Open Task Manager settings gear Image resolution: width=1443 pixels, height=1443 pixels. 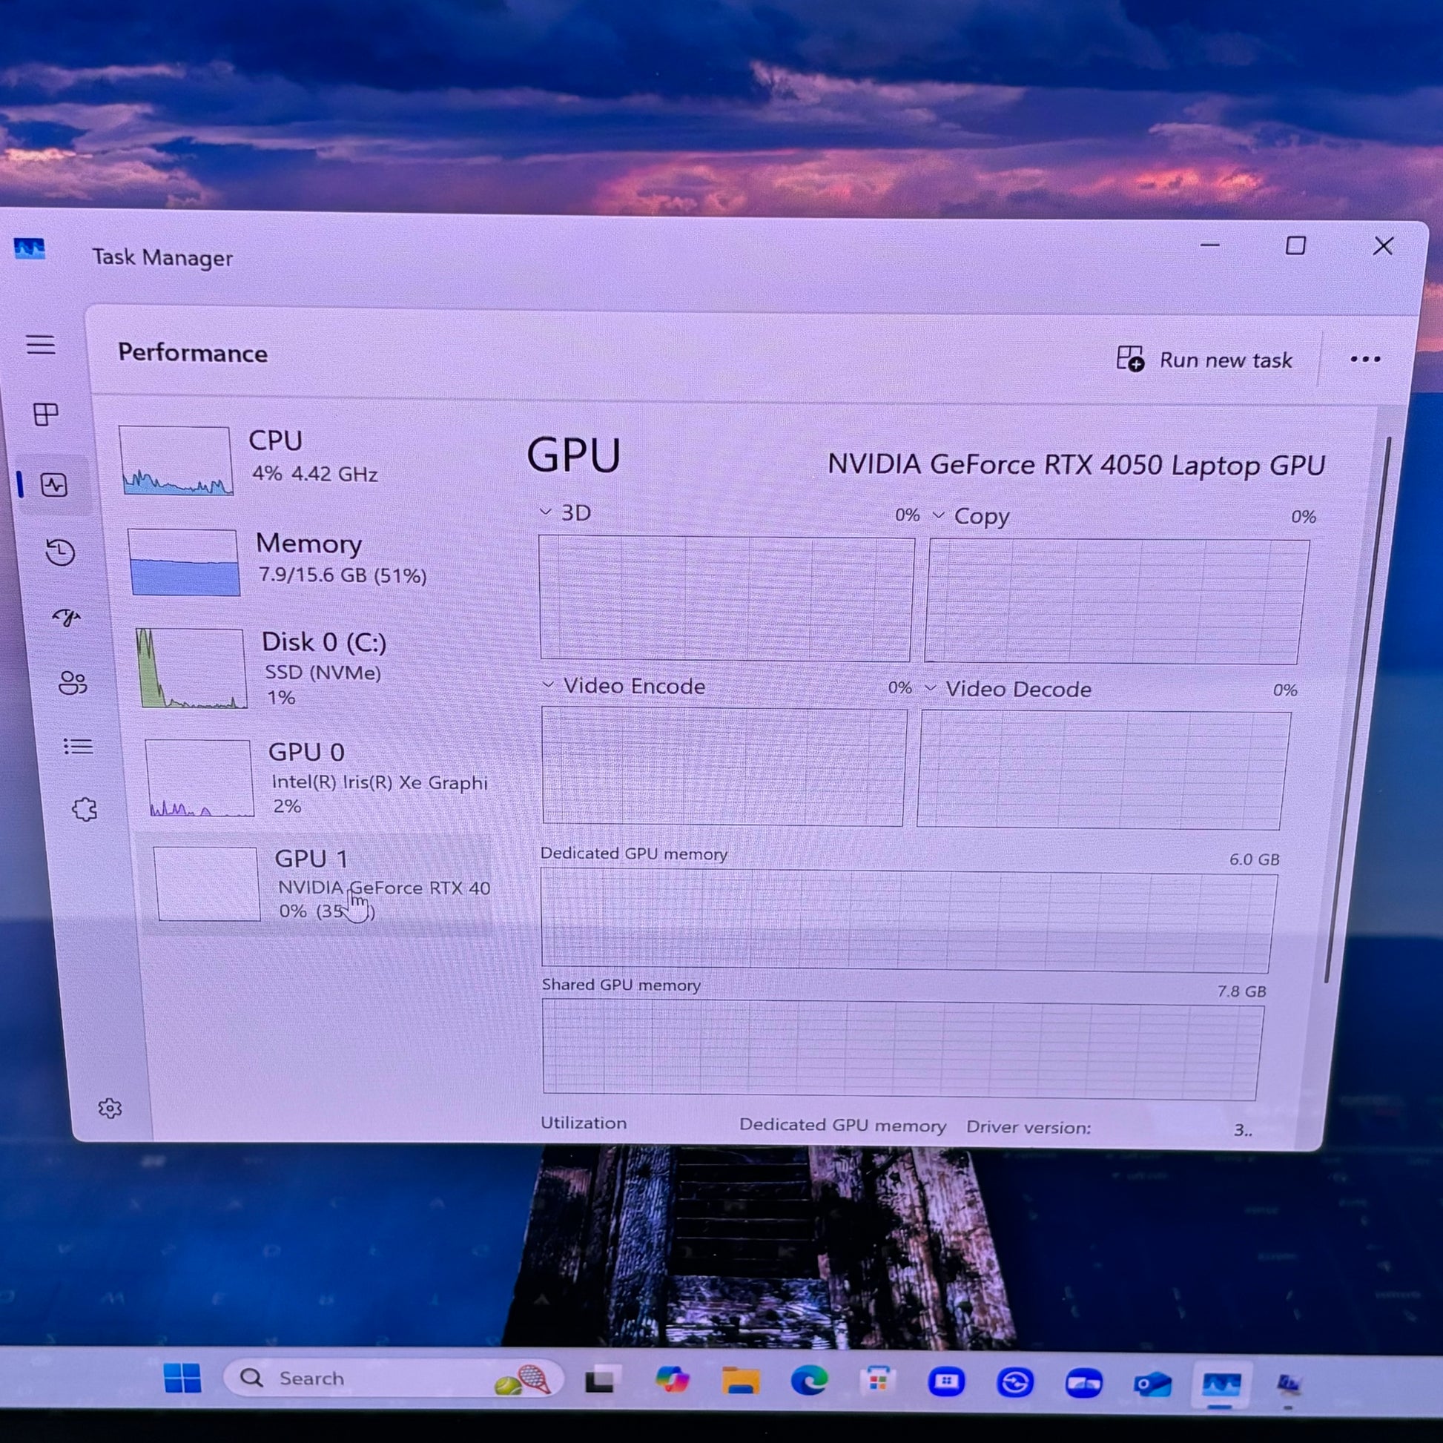[x=110, y=1109]
